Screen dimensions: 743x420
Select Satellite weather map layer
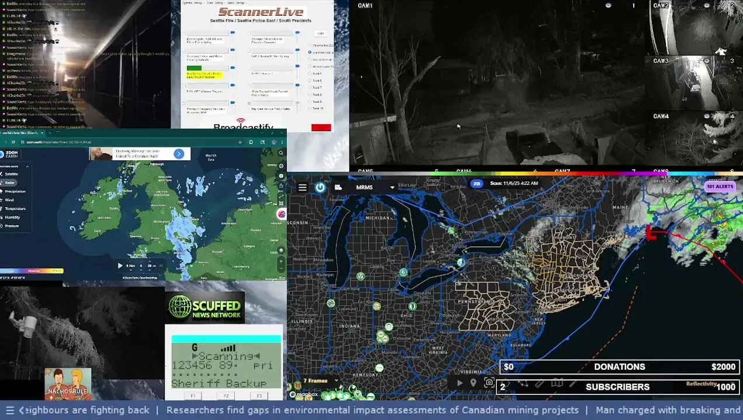(x=11, y=174)
